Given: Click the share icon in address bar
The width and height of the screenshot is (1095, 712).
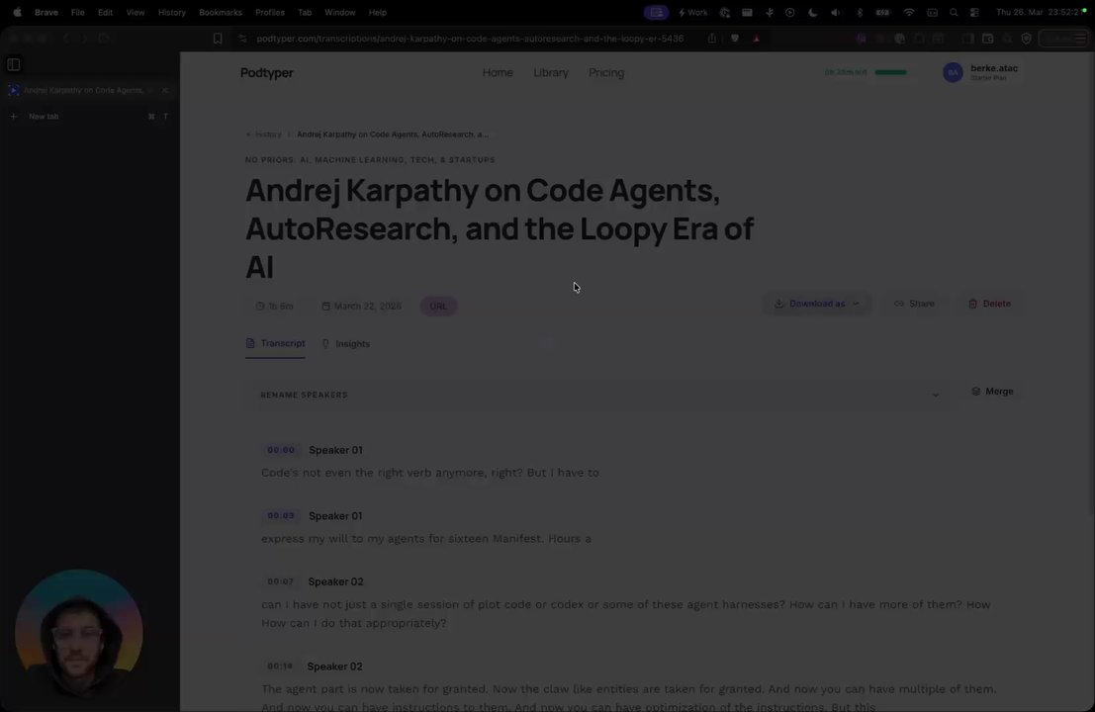Looking at the screenshot, I should 711,39.
